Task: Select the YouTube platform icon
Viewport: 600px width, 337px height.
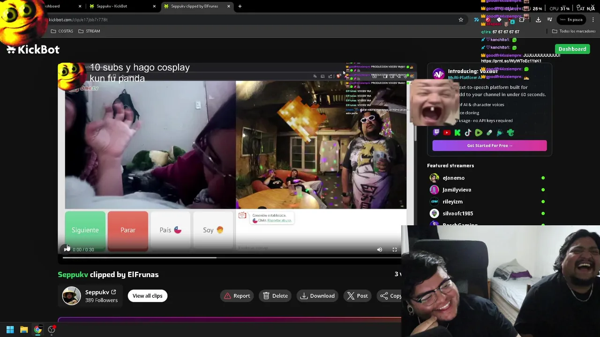Action: (x=447, y=133)
